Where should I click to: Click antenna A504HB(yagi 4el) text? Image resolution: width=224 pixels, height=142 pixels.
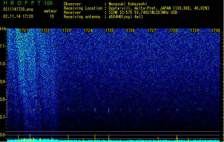tap(126, 17)
